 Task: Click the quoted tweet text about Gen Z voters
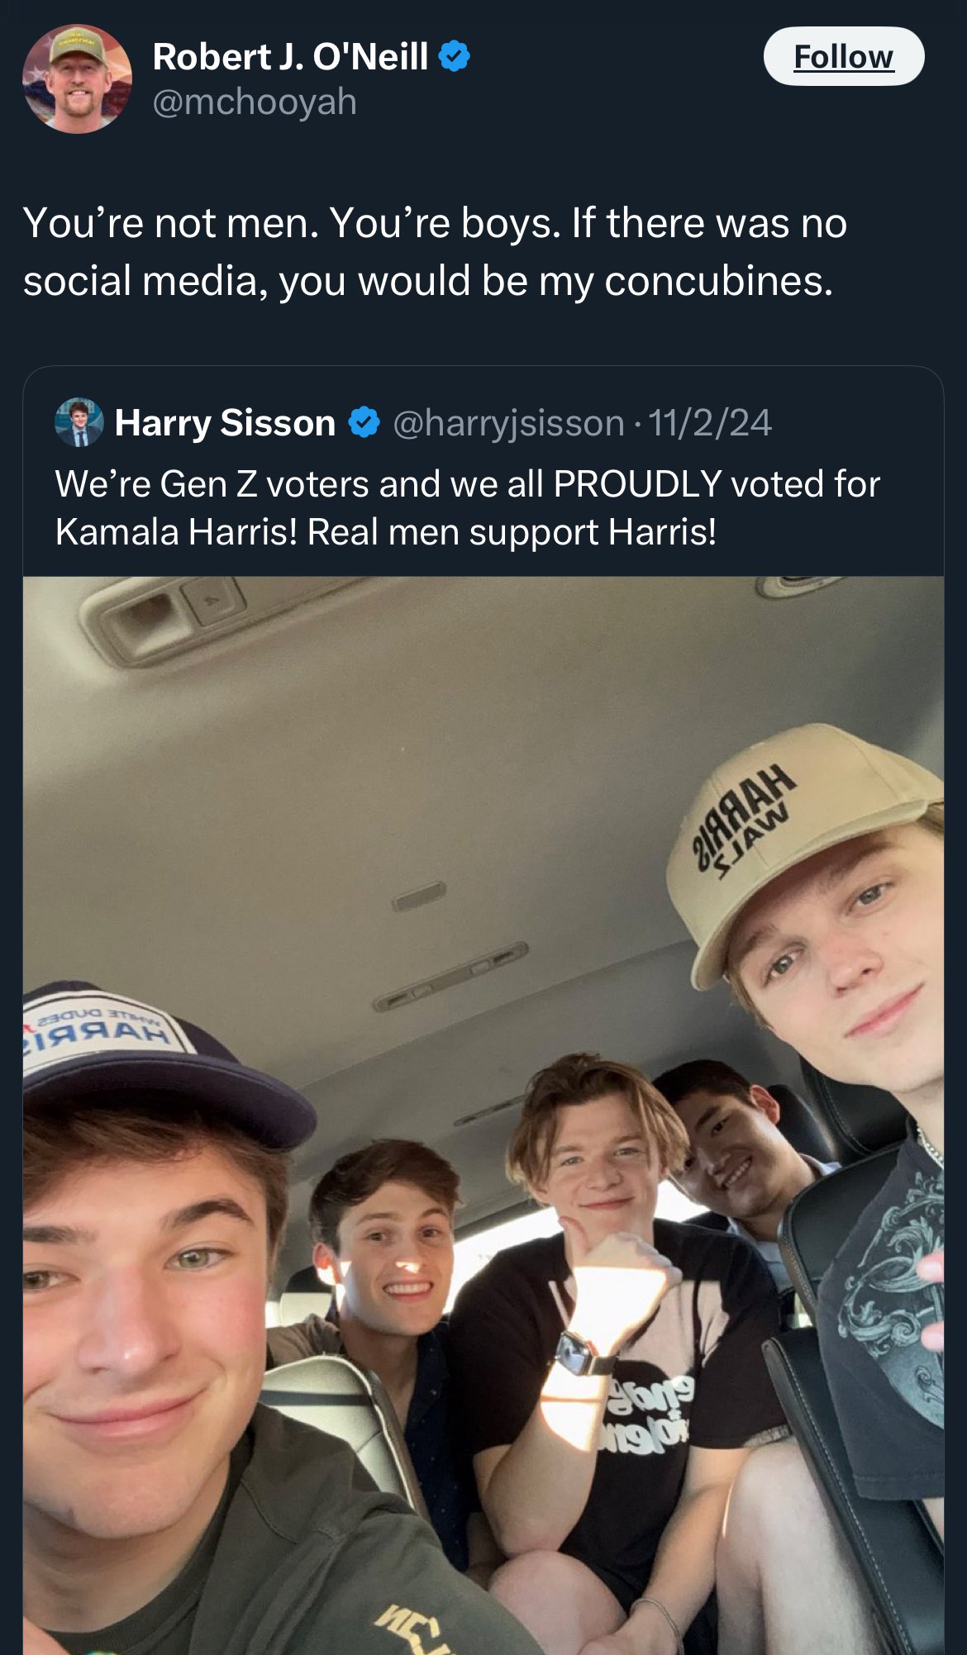[x=468, y=507]
